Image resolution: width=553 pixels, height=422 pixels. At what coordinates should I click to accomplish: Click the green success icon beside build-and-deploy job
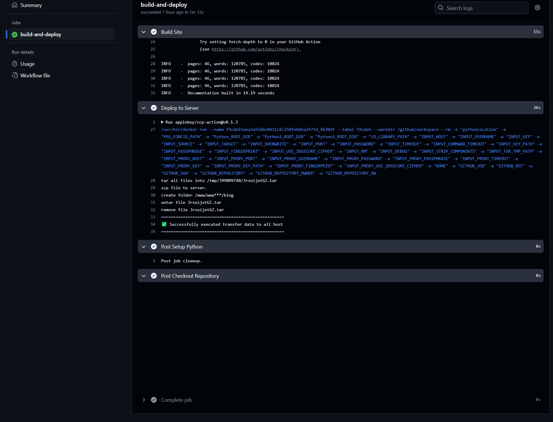pos(15,34)
